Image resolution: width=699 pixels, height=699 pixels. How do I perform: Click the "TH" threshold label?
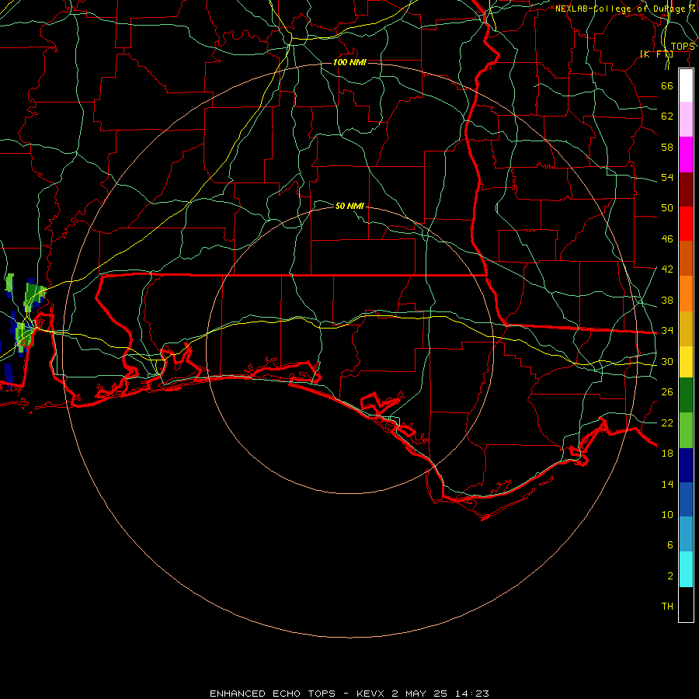pyautogui.click(x=667, y=606)
